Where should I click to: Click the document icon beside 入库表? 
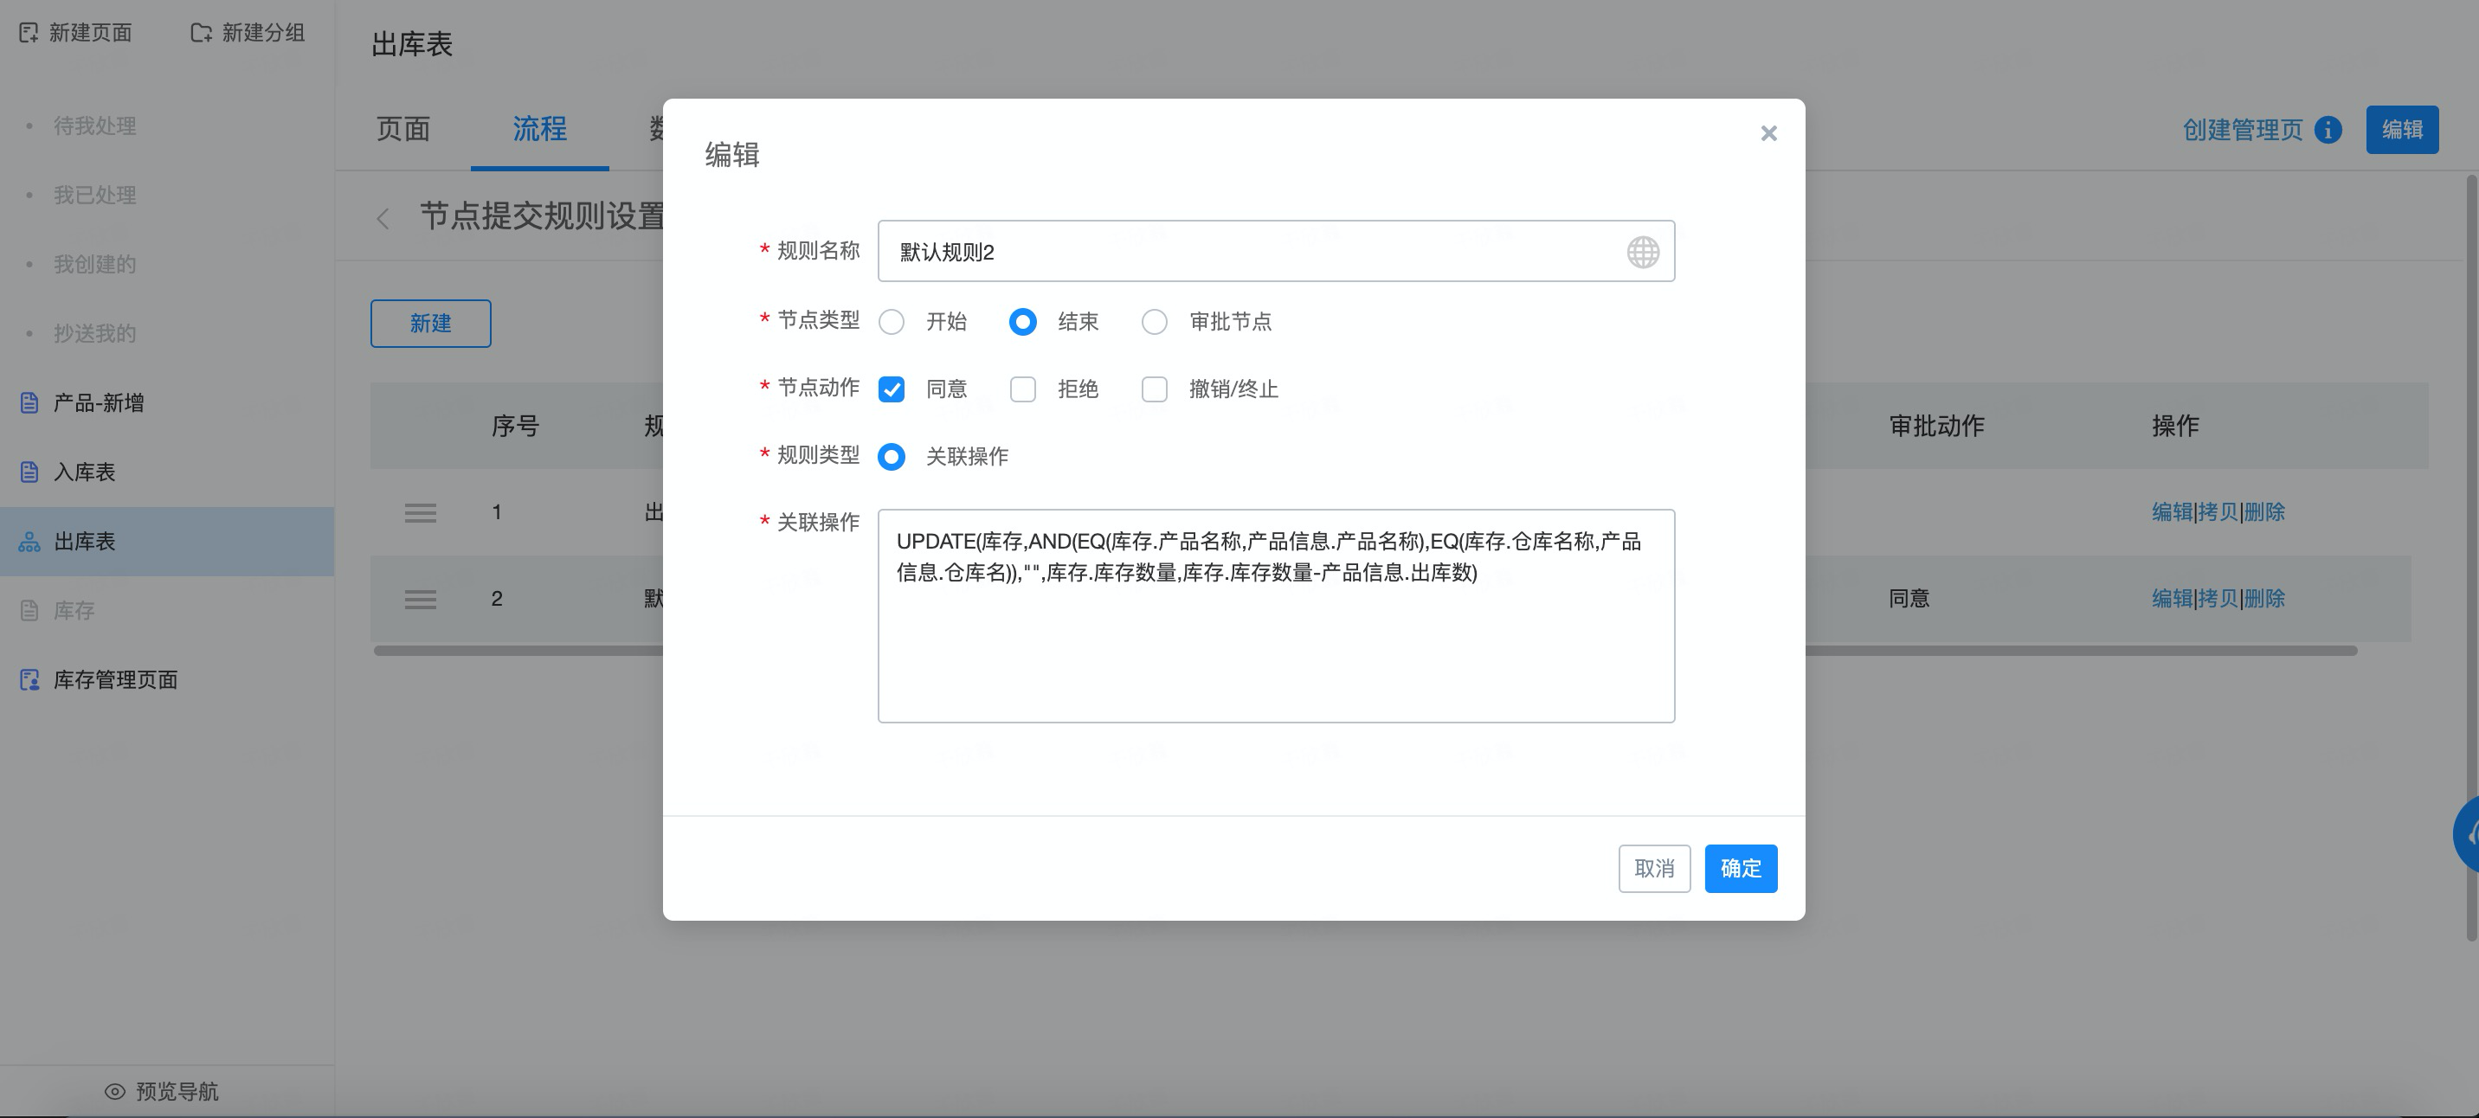click(29, 472)
